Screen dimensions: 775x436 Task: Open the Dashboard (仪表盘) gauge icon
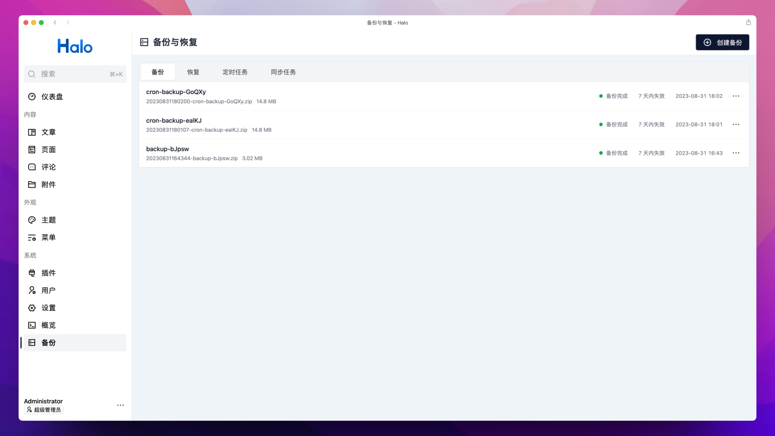pos(32,96)
